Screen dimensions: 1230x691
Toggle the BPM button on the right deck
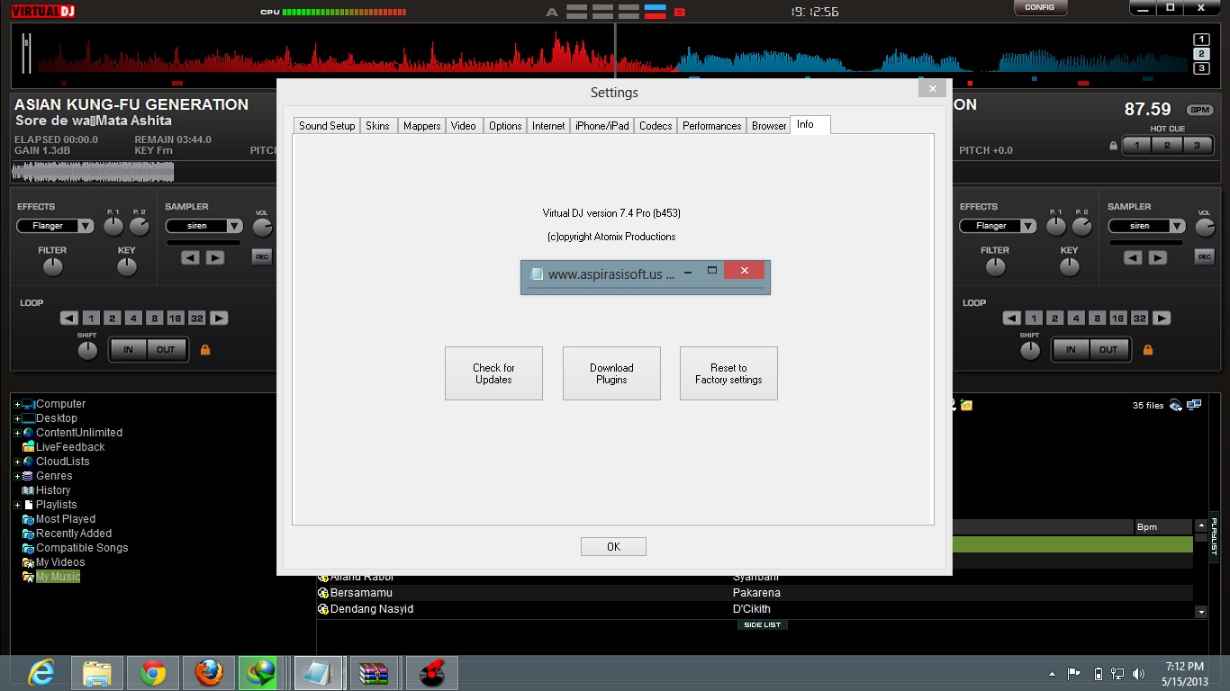coord(1199,110)
